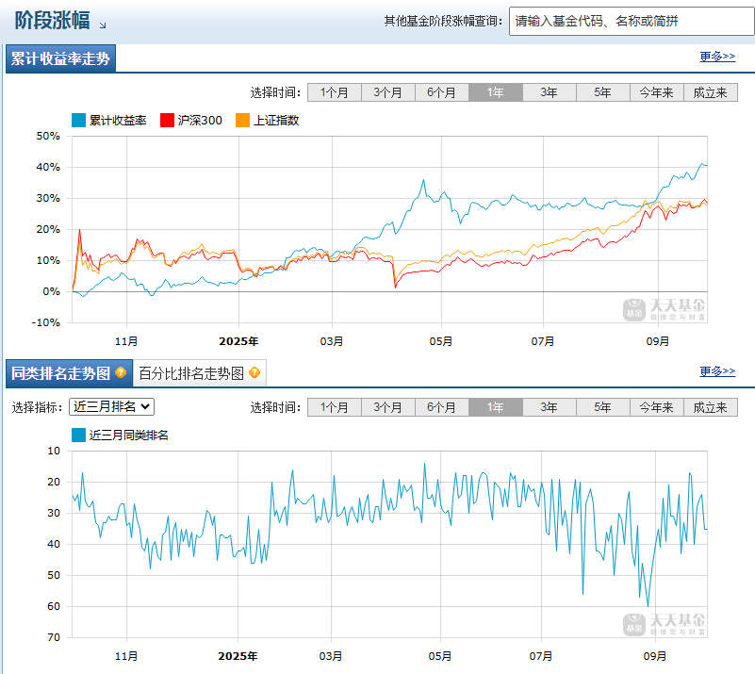Click the arrow icon beside 阶段涨幅 title
This screenshot has height=674, width=755.
point(103,25)
